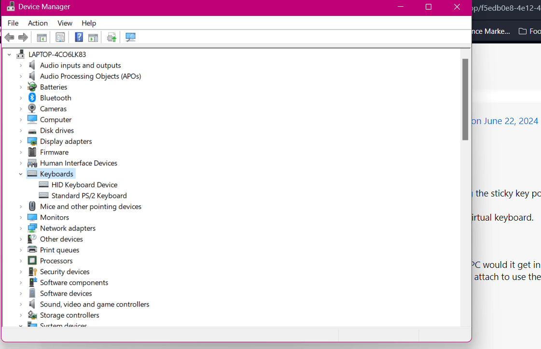541x349 pixels.
Task: Select the Security devices label
Action: tap(65, 272)
